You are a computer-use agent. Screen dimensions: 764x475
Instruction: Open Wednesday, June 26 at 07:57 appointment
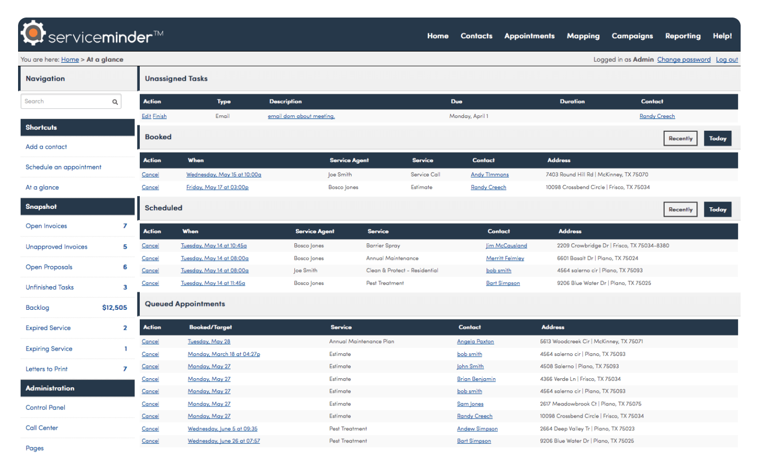click(224, 441)
